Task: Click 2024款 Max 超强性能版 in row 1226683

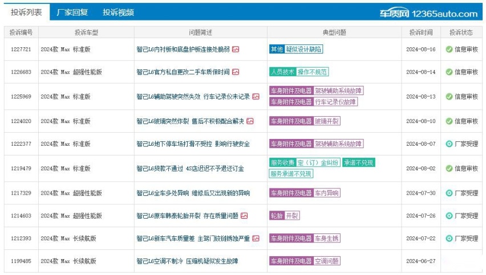Action: 71,72
